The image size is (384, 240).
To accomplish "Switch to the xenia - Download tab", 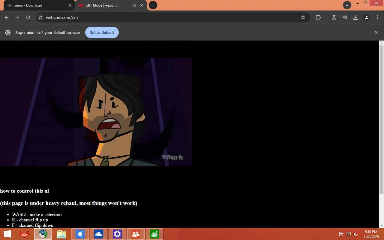I will [39, 5].
